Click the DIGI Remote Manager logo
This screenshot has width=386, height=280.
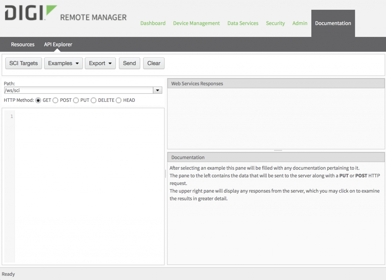[66, 13]
